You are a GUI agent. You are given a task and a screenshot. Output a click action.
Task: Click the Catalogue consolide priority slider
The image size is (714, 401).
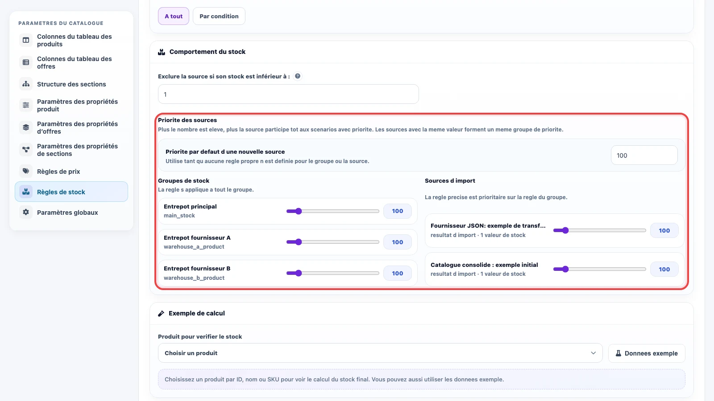[600, 269]
